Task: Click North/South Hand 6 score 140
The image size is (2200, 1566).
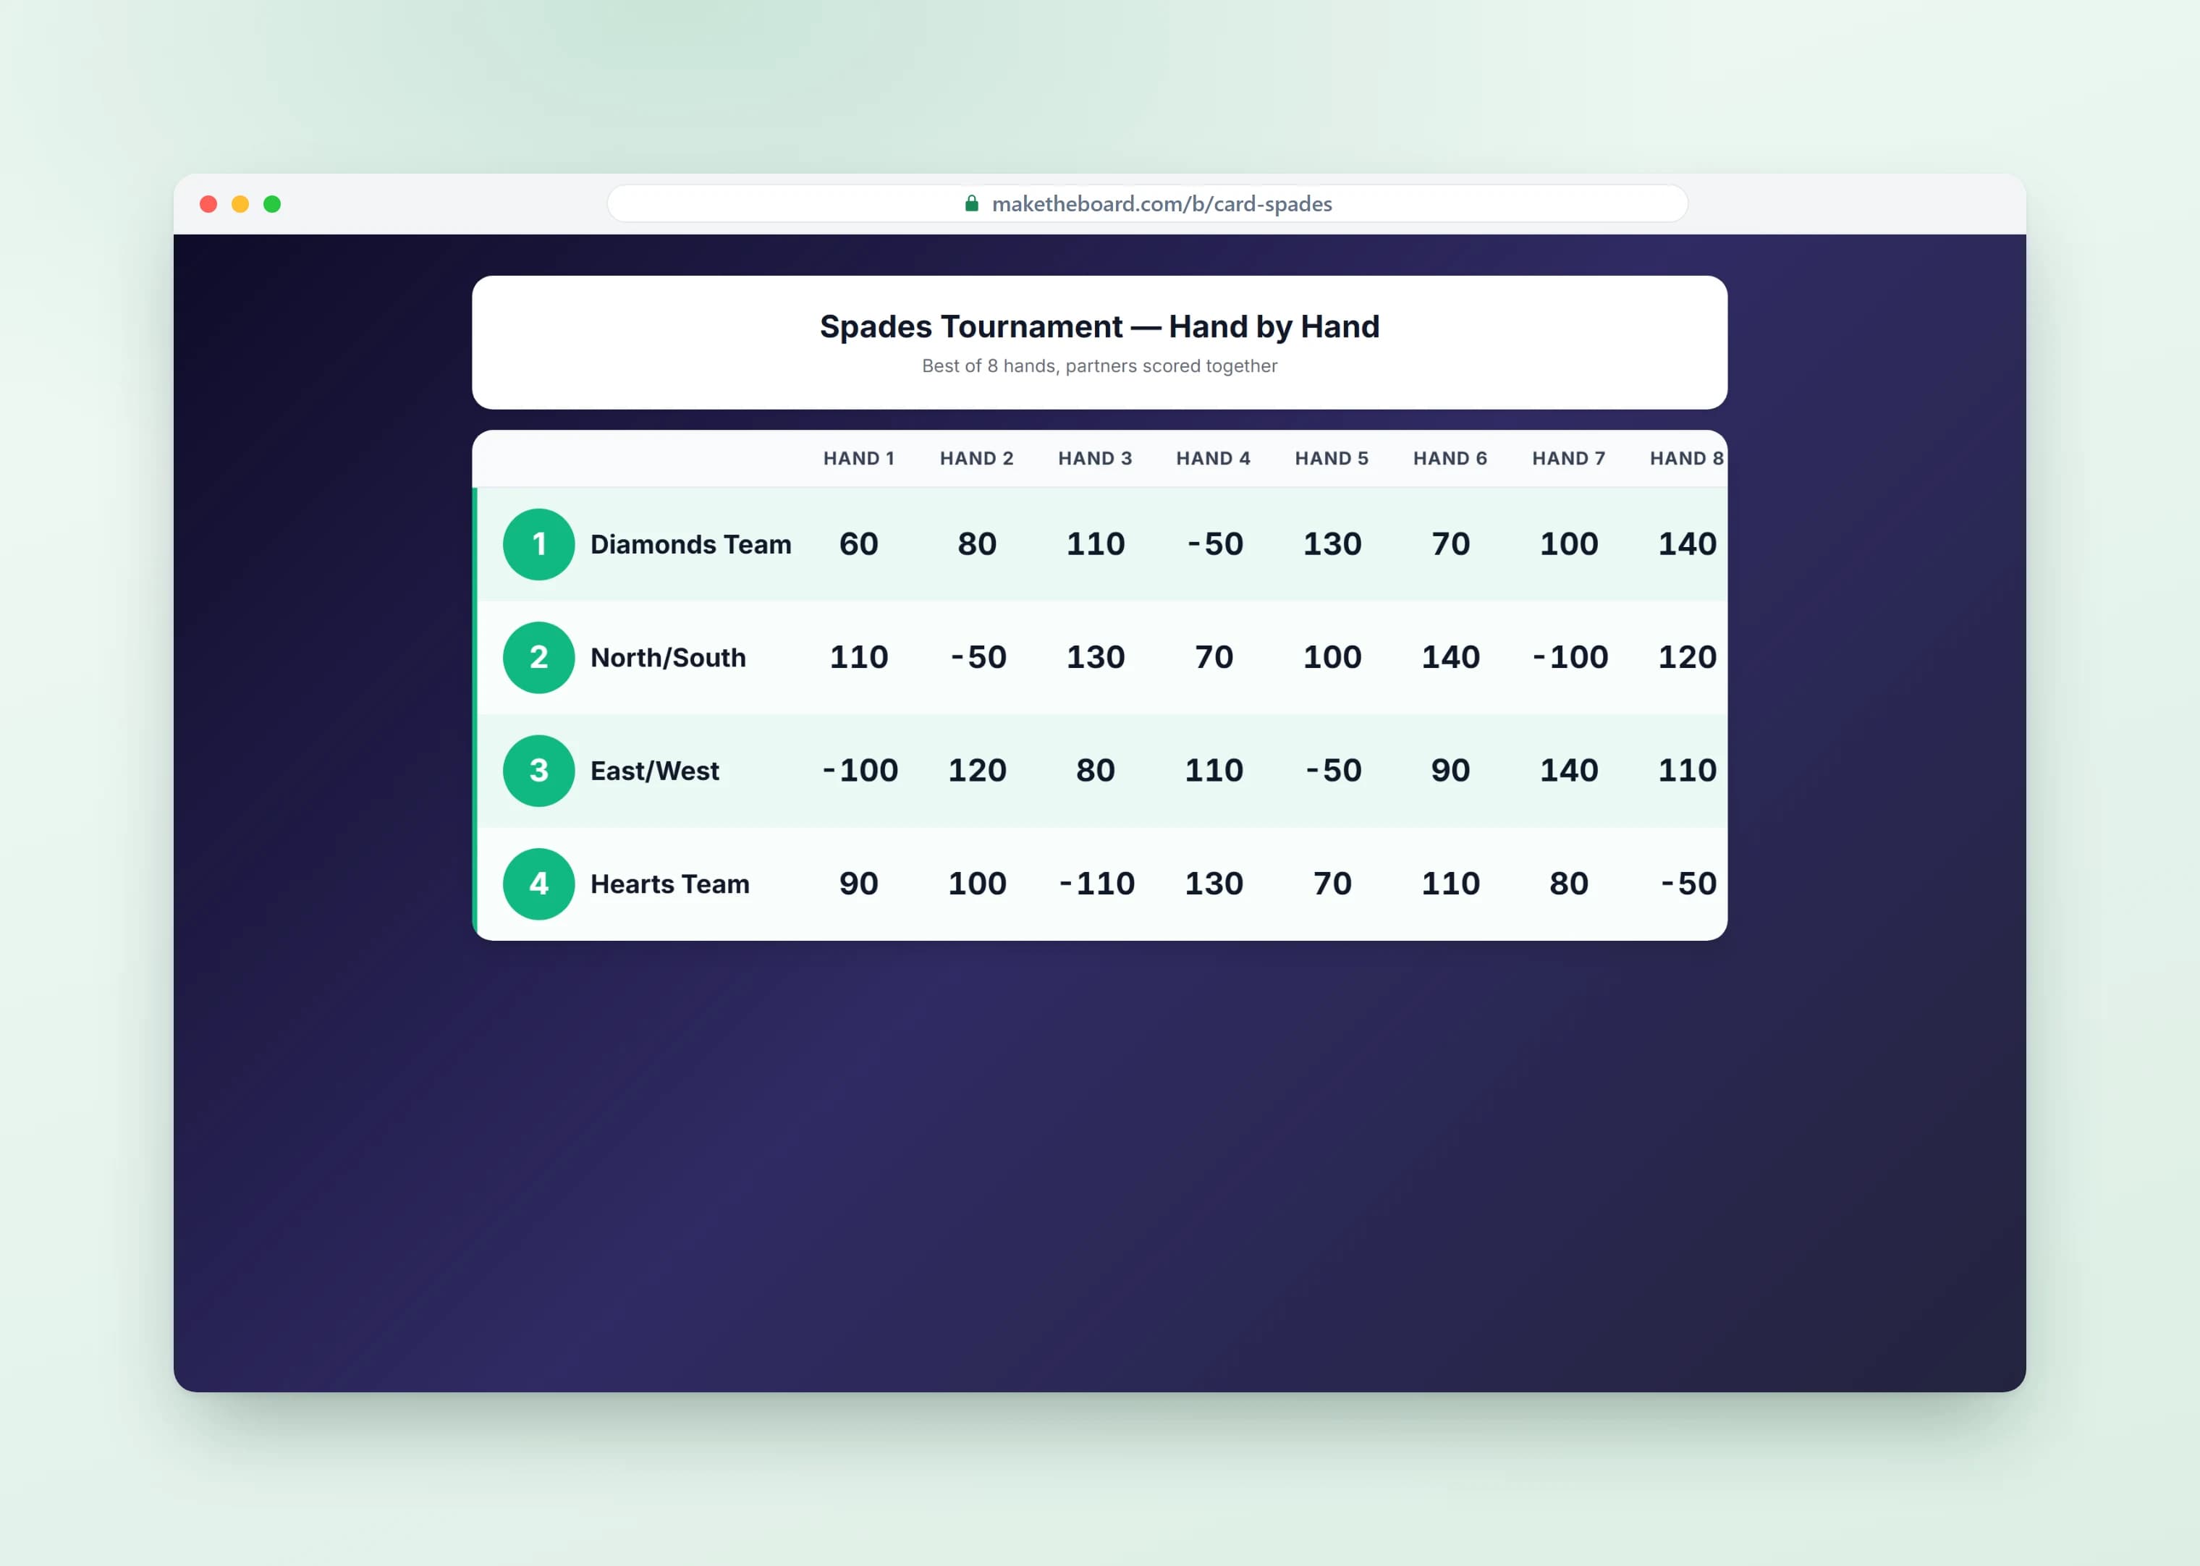Action: [1451, 658]
